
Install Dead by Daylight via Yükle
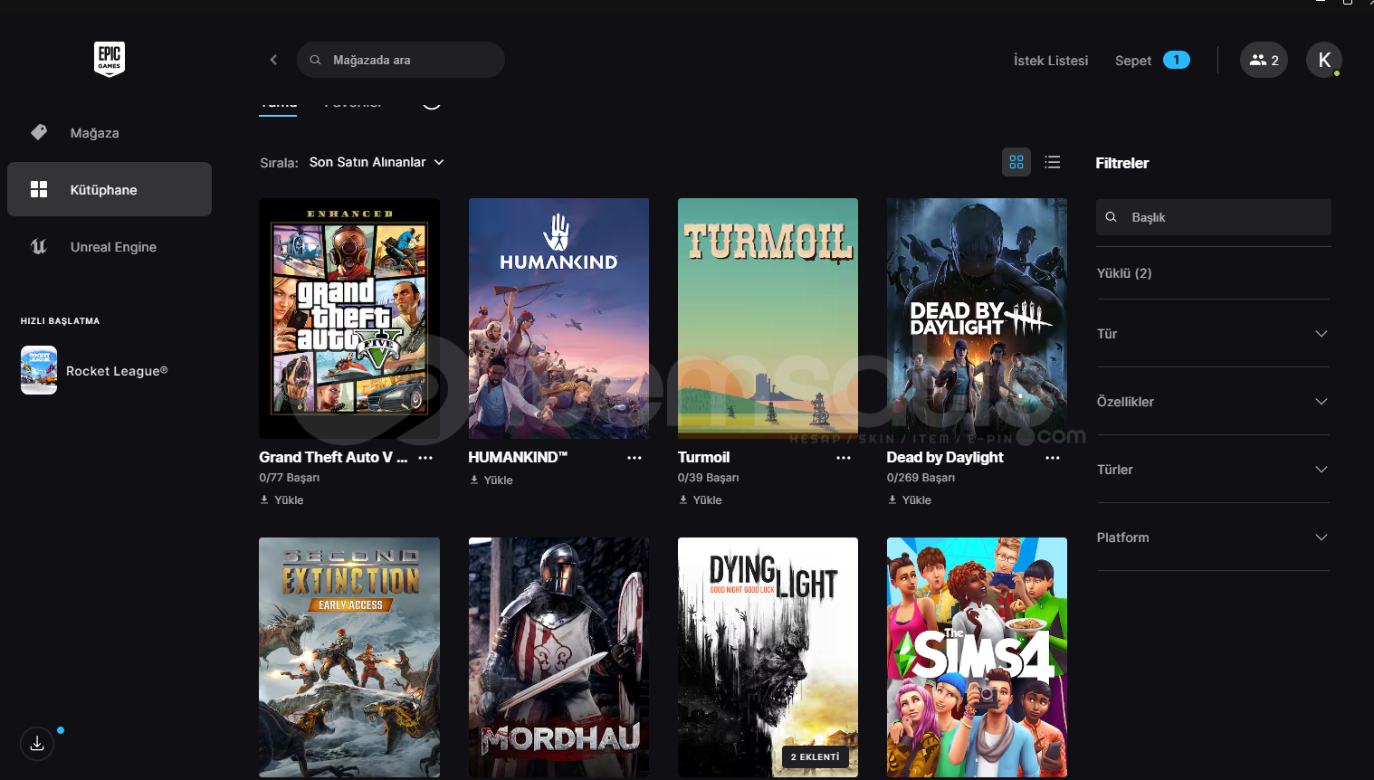click(x=909, y=499)
